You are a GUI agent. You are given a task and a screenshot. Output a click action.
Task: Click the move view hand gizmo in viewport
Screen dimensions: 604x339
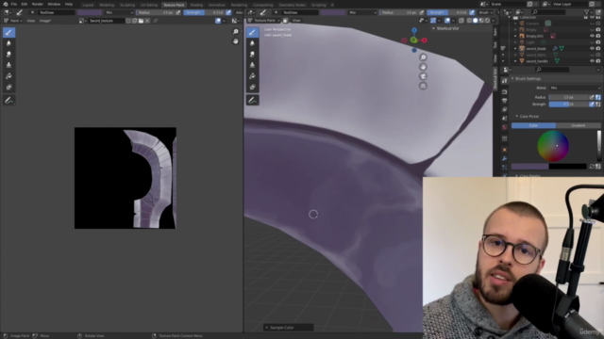pyautogui.click(x=423, y=67)
